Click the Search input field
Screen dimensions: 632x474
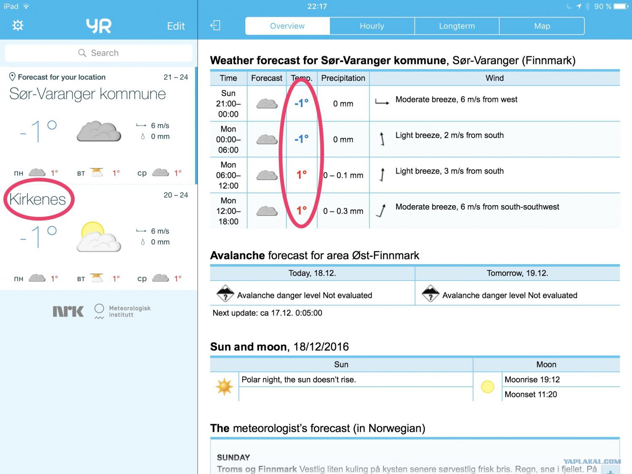pyautogui.click(x=99, y=53)
